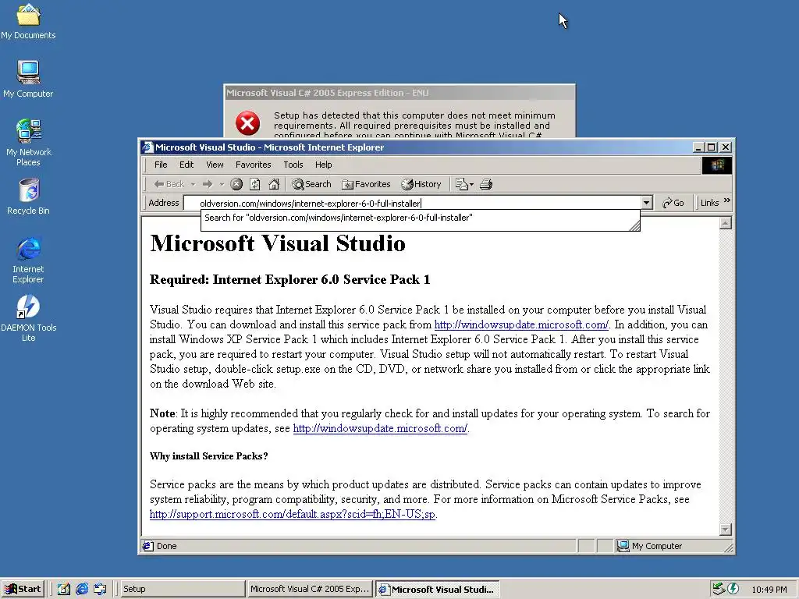Expand the Forward button history dropdown arrow

[x=222, y=184]
